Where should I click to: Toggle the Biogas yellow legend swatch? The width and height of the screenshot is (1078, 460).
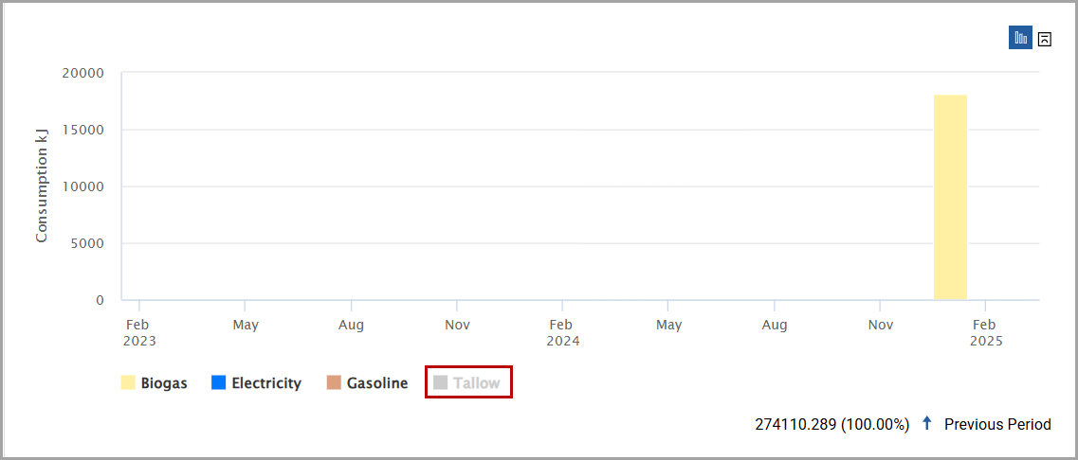[128, 382]
